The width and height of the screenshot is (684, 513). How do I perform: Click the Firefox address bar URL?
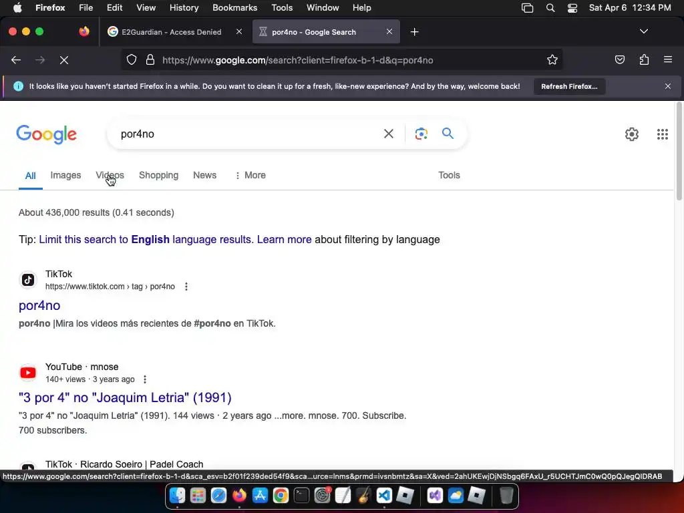297,60
